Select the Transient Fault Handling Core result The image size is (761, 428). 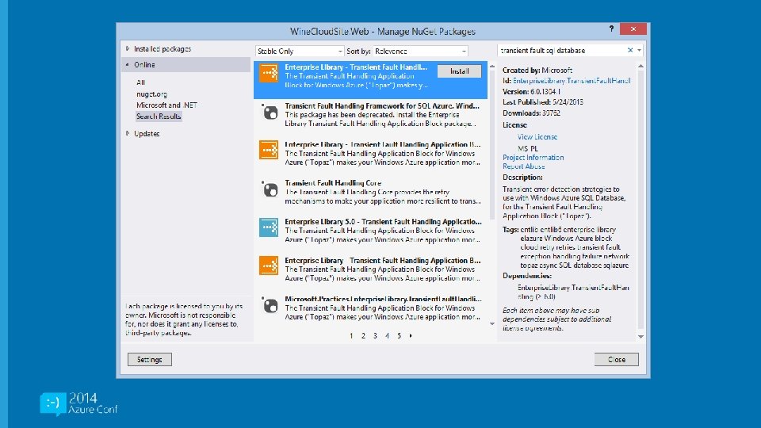pyautogui.click(x=370, y=192)
